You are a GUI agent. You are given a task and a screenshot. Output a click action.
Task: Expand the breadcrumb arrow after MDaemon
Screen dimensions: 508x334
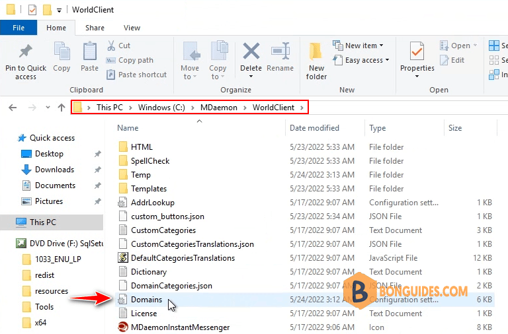coord(245,108)
